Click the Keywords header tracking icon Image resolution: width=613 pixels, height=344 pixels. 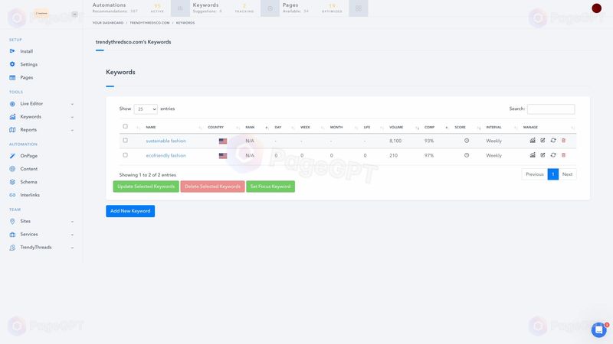(270, 8)
